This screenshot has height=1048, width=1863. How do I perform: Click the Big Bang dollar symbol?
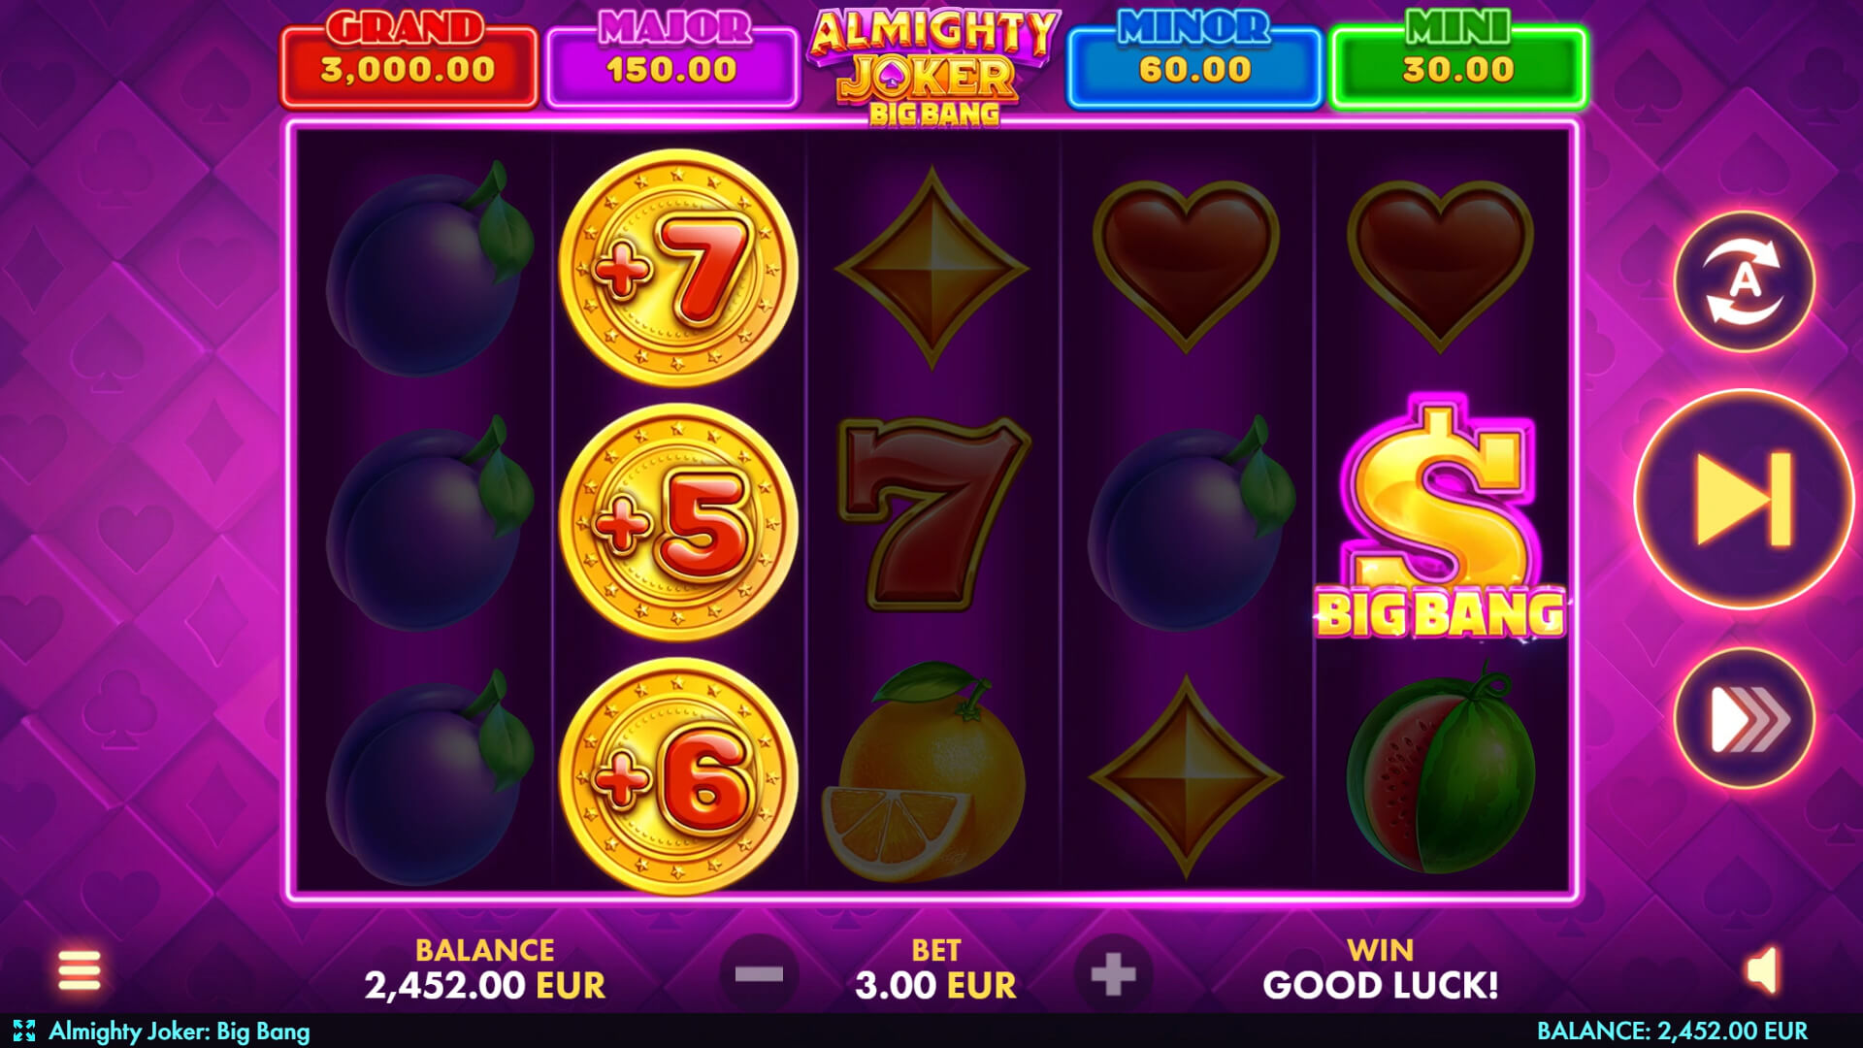[1440, 519]
